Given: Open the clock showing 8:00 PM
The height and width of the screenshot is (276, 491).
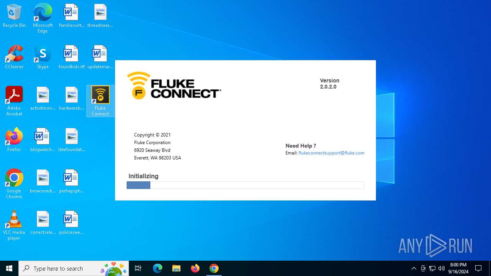Looking at the screenshot, I should pyautogui.click(x=458, y=268).
